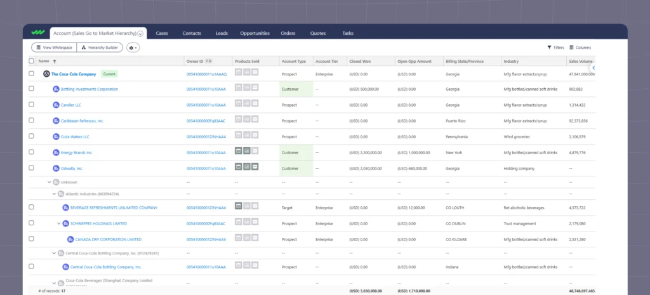Open The Coca-Cola Company account link
The image size is (650, 295).
[74, 74]
